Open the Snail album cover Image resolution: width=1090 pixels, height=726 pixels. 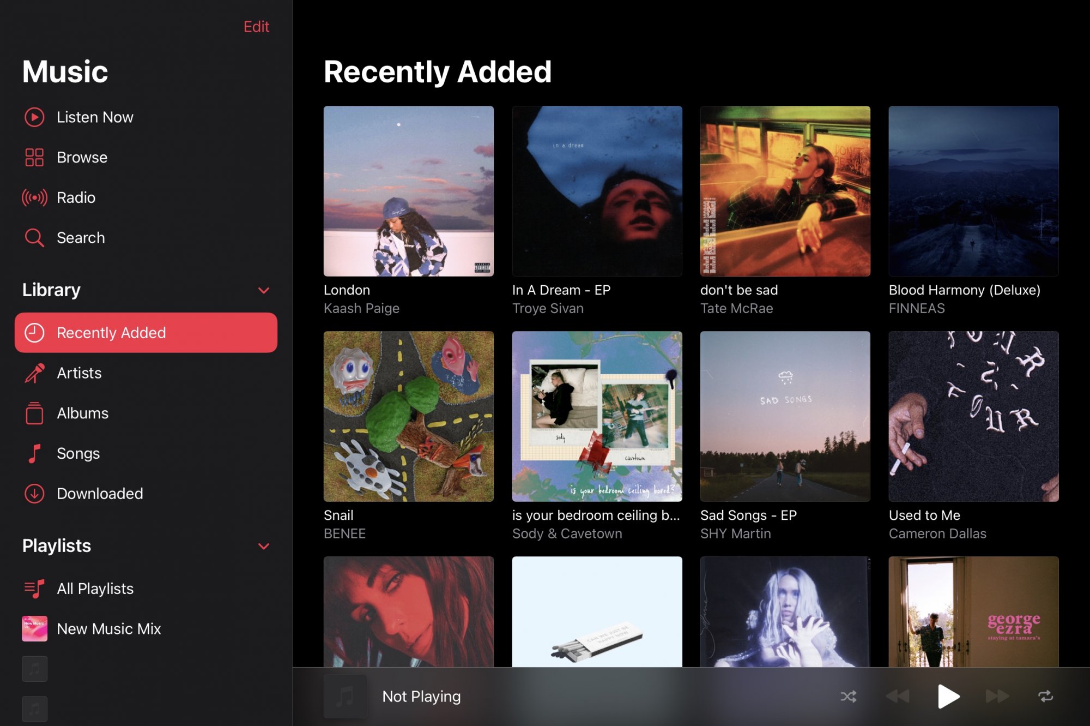(x=409, y=416)
